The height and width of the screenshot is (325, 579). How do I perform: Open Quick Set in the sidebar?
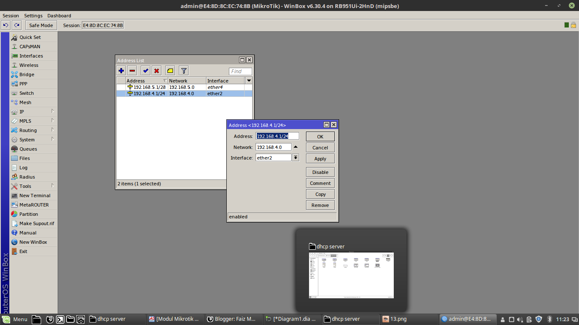33,37
